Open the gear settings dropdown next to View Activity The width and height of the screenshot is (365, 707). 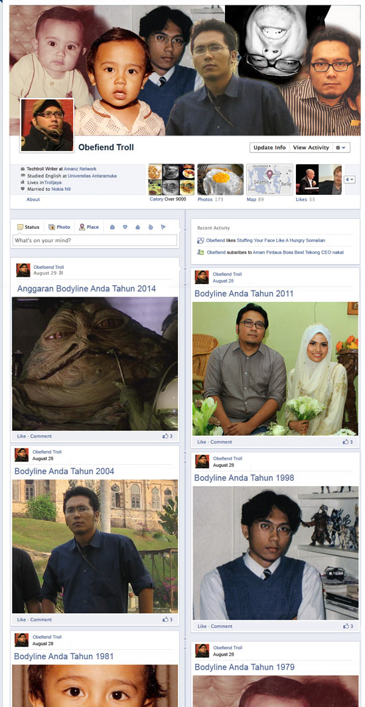click(340, 148)
